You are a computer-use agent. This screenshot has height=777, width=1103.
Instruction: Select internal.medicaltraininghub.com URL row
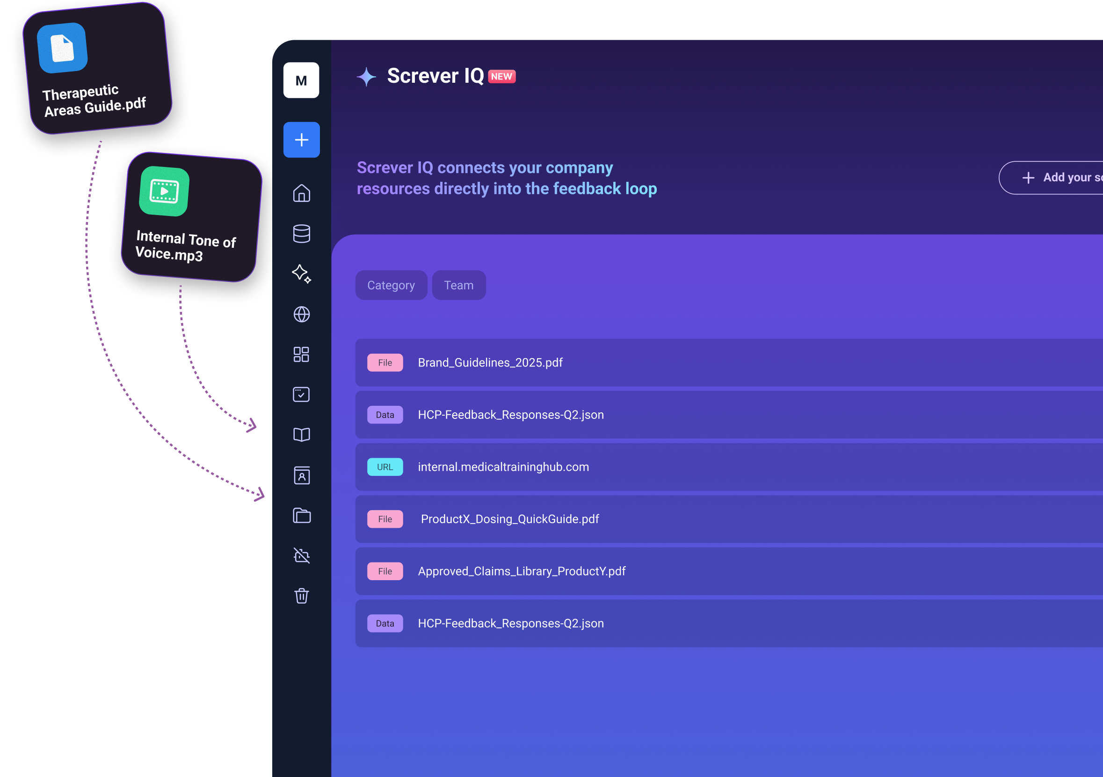coord(503,467)
